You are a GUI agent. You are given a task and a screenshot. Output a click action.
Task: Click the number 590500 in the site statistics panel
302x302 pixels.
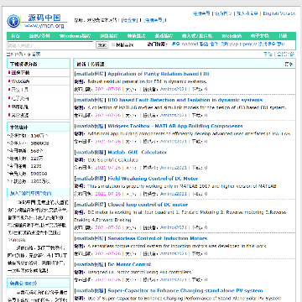(x=39, y=174)
